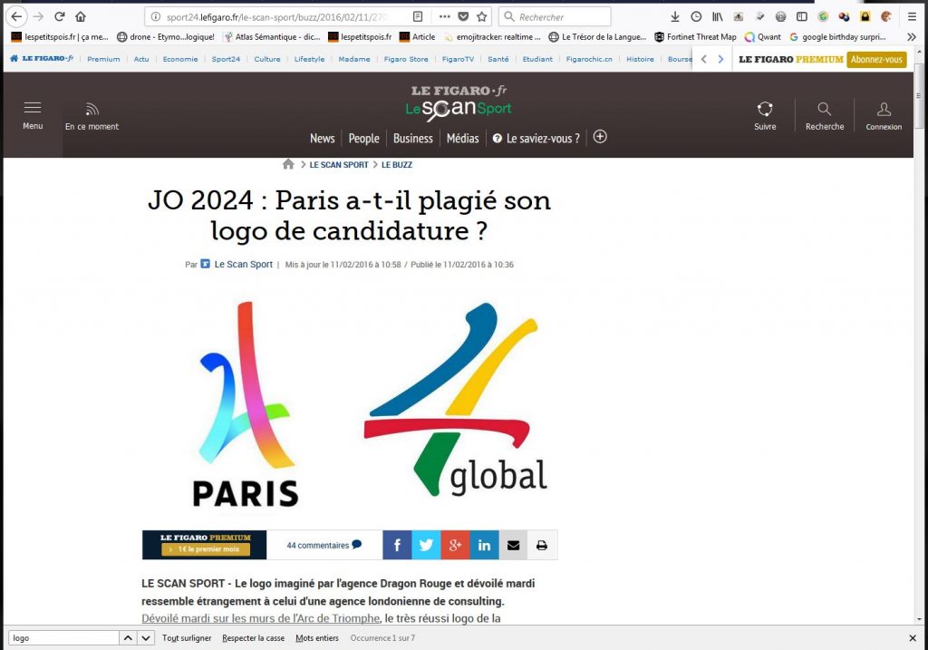The image size is (928, 650).
Task: Share the article on Facebook
Action: tap(397, 545)
